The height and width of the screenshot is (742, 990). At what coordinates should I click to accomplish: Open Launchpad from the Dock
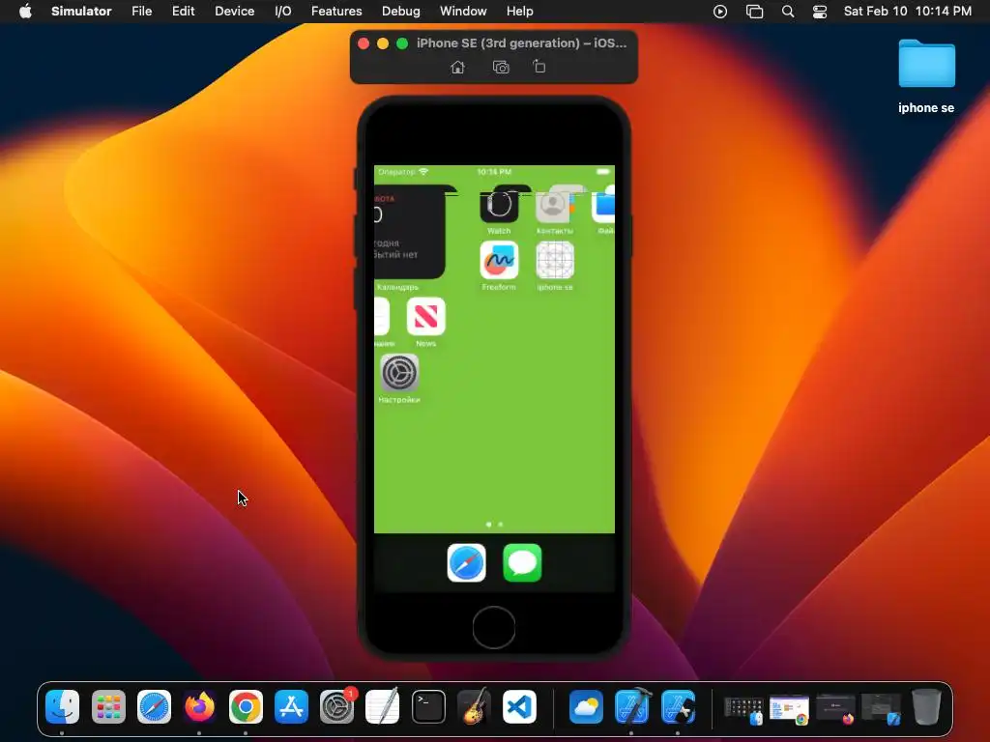[x=108, y=706]
